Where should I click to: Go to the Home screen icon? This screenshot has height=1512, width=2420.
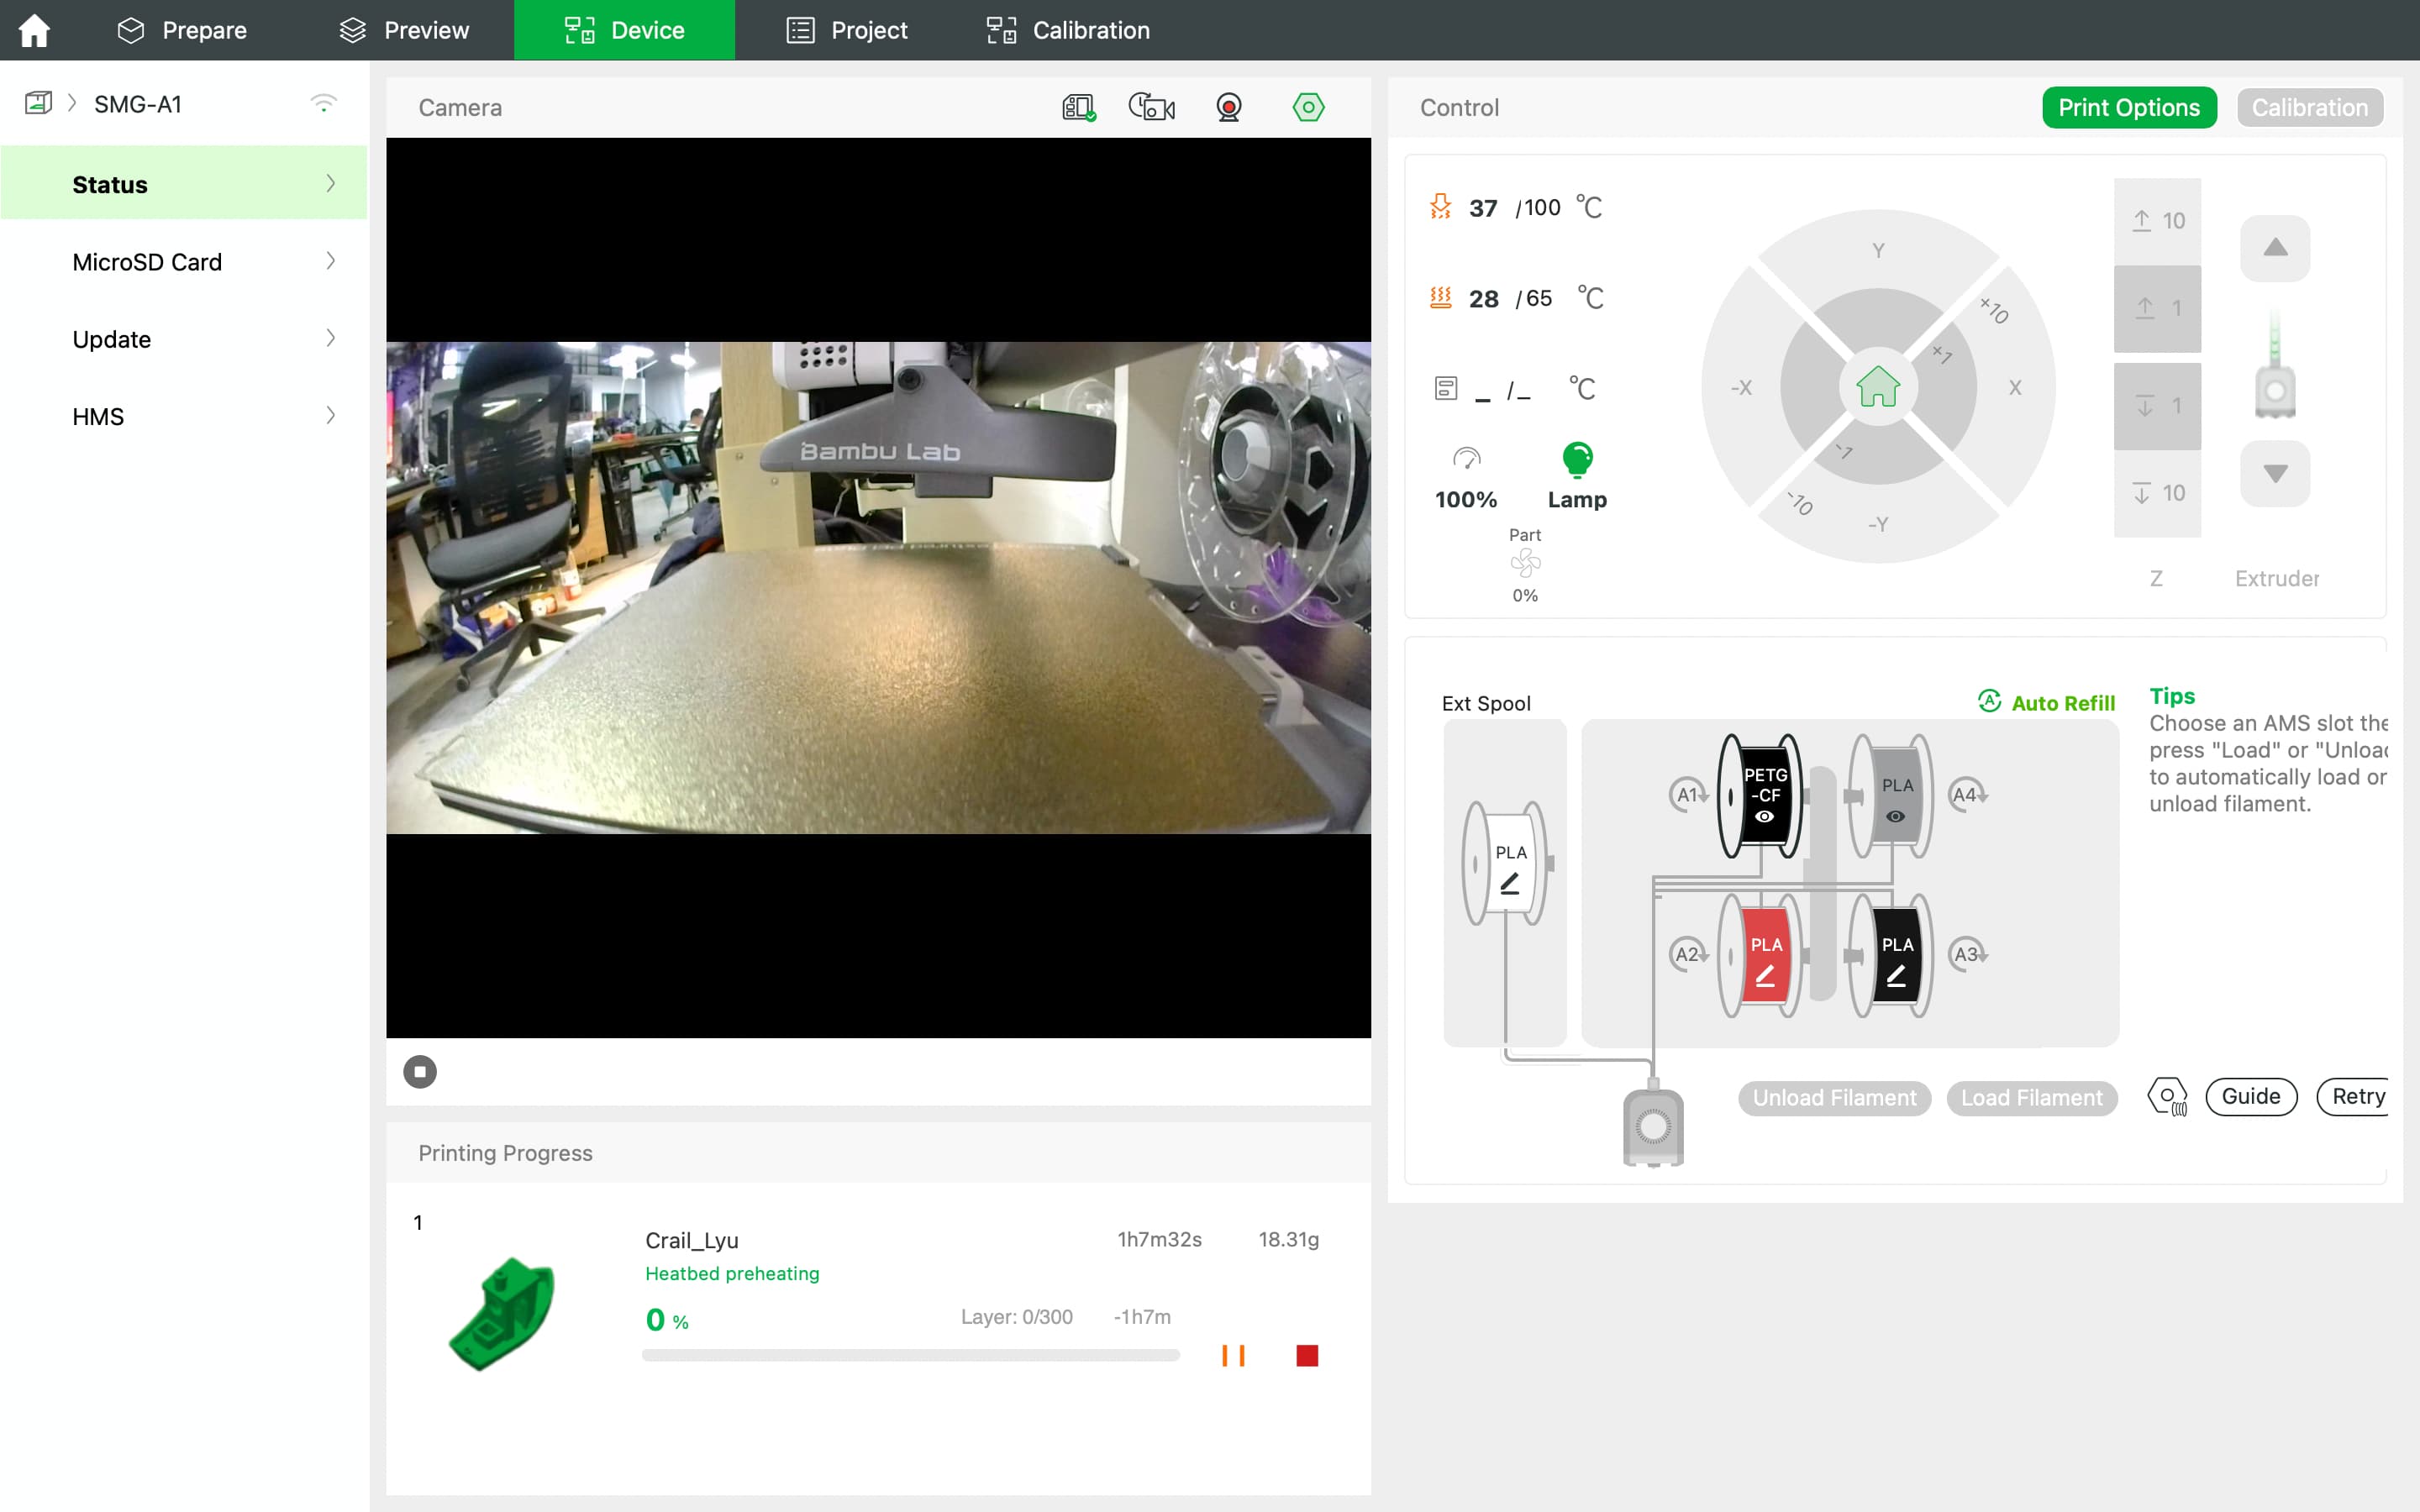tap(34, 30)
